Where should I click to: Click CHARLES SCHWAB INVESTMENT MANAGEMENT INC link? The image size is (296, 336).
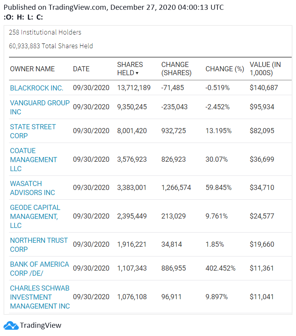pyautogui.click(x=40, y=297)
